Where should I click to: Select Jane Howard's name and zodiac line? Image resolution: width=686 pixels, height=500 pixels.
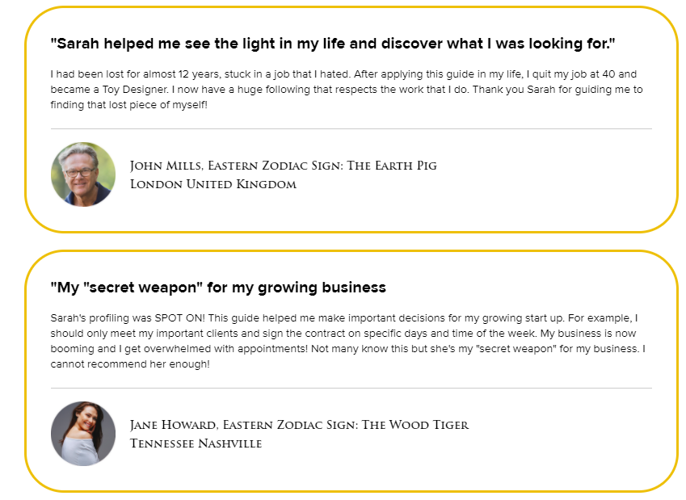point(299,425)
